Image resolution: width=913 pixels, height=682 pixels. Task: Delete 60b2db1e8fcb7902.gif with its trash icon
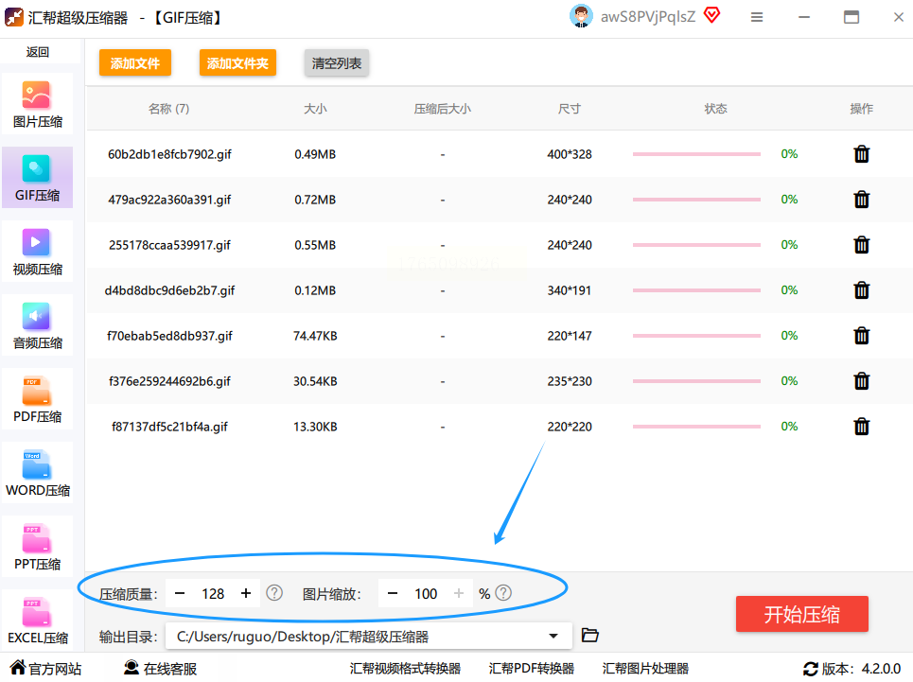[861, 154]
